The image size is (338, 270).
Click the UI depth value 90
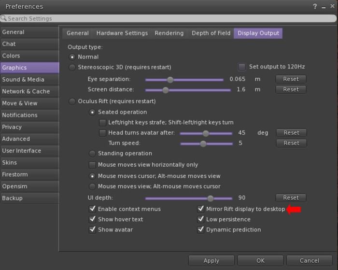(x=241, y=198)
